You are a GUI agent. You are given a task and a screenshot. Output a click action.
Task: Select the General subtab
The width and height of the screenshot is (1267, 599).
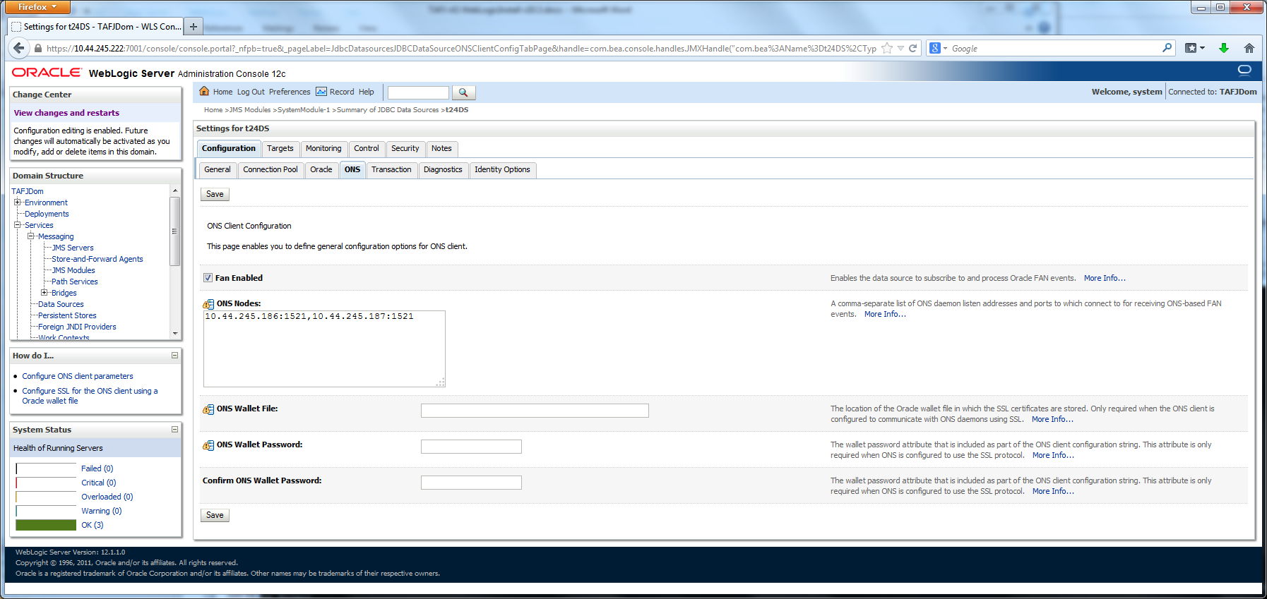coord(218,169)
